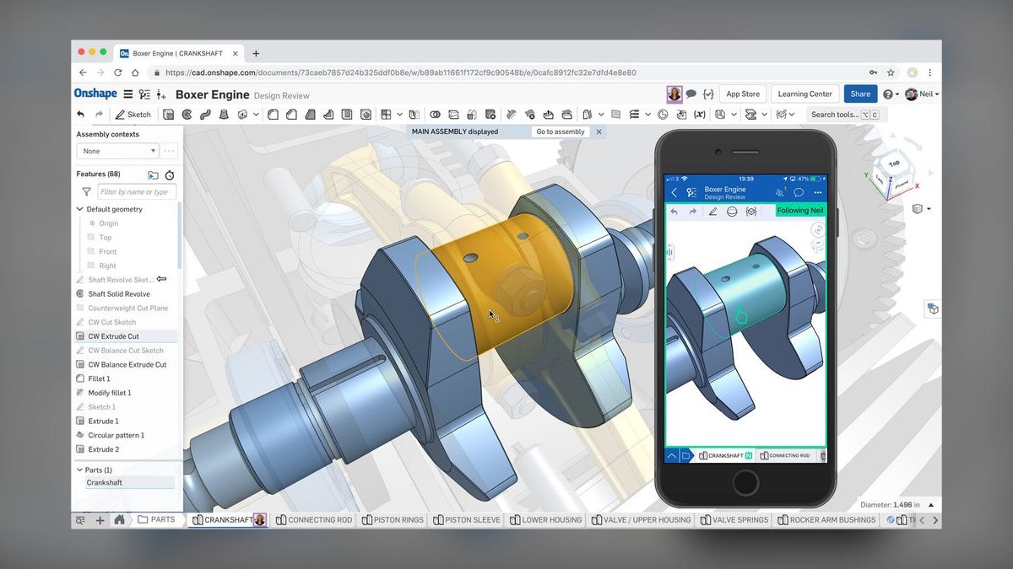Select the CW Extrude Cut feature

coord(127,336)
